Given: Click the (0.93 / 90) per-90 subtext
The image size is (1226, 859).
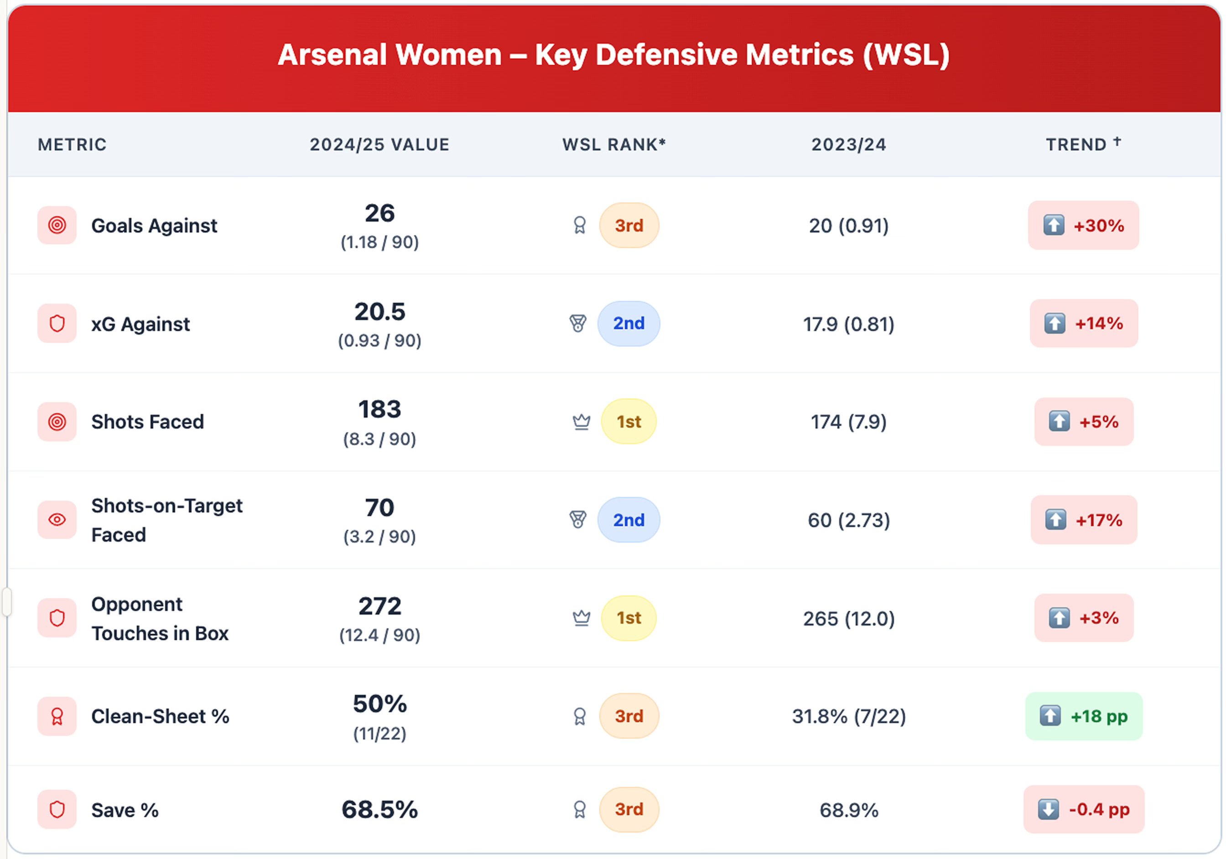Looking at the screenshot, I should tap(380, 341).
